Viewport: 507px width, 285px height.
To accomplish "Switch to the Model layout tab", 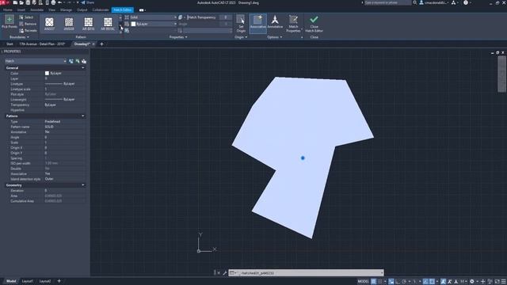I will pyautogui.click(x=11, y=281).
